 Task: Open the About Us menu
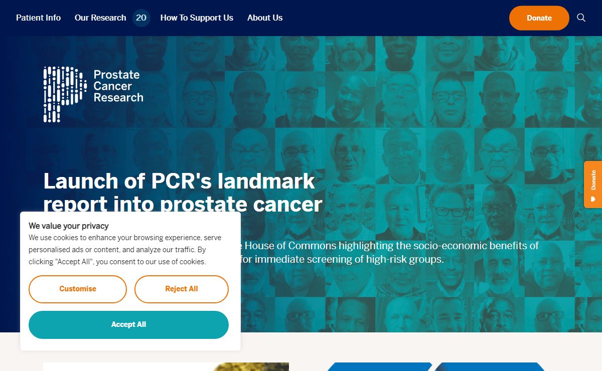pos(265,18)
